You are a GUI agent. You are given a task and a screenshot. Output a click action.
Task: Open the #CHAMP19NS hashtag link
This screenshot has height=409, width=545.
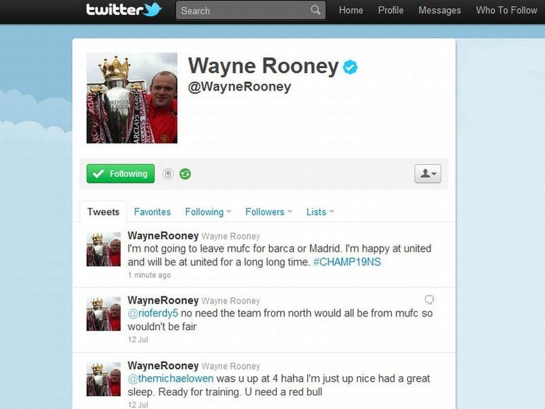point(347,262)
